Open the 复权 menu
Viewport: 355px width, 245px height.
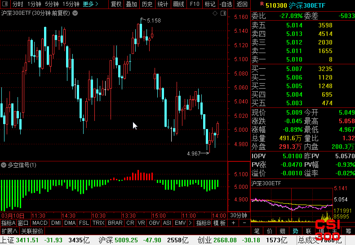pos(116,4)
